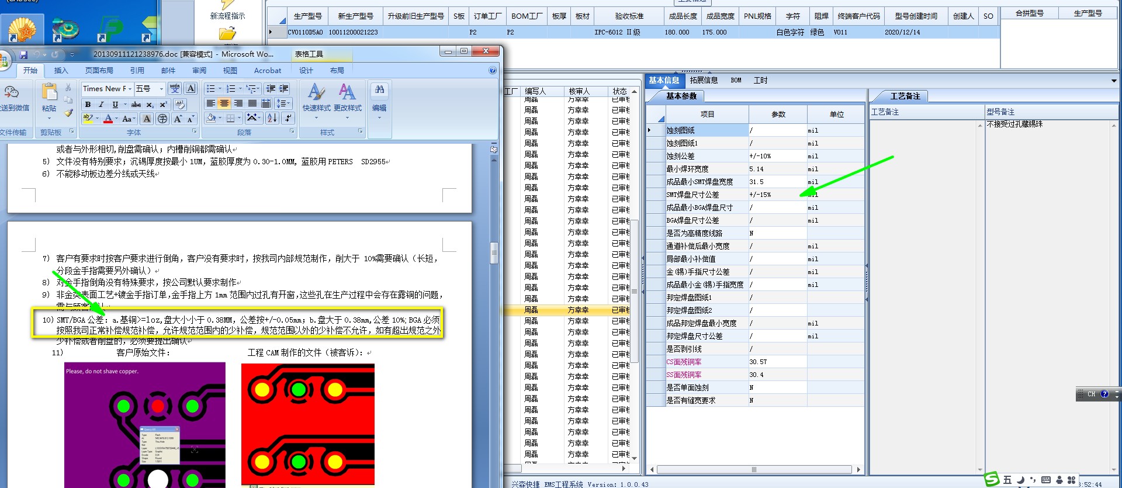
Task: Click the Shrink Font icon
Action: click(x=191, y=119)
